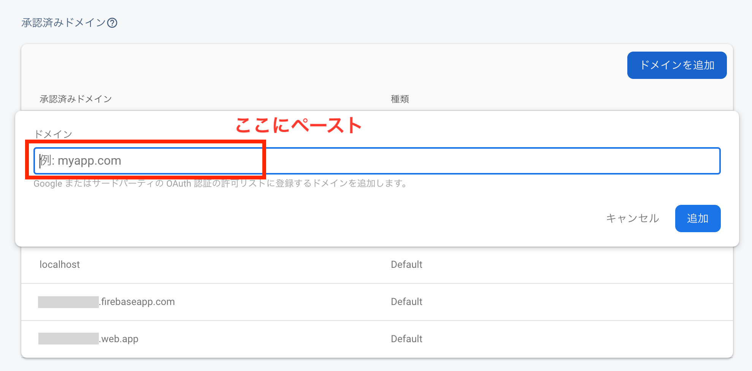Click the 承認済みドメイン column header

coord(76,99)
